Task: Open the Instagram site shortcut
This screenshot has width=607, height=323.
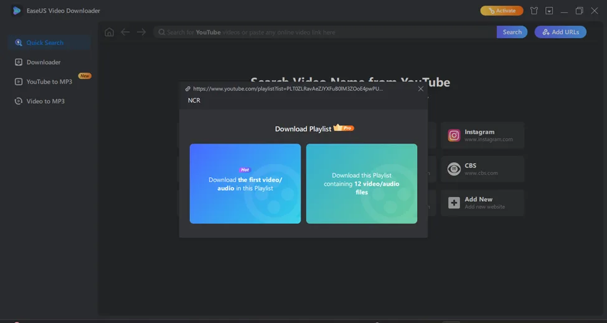Action: [482, 135]
